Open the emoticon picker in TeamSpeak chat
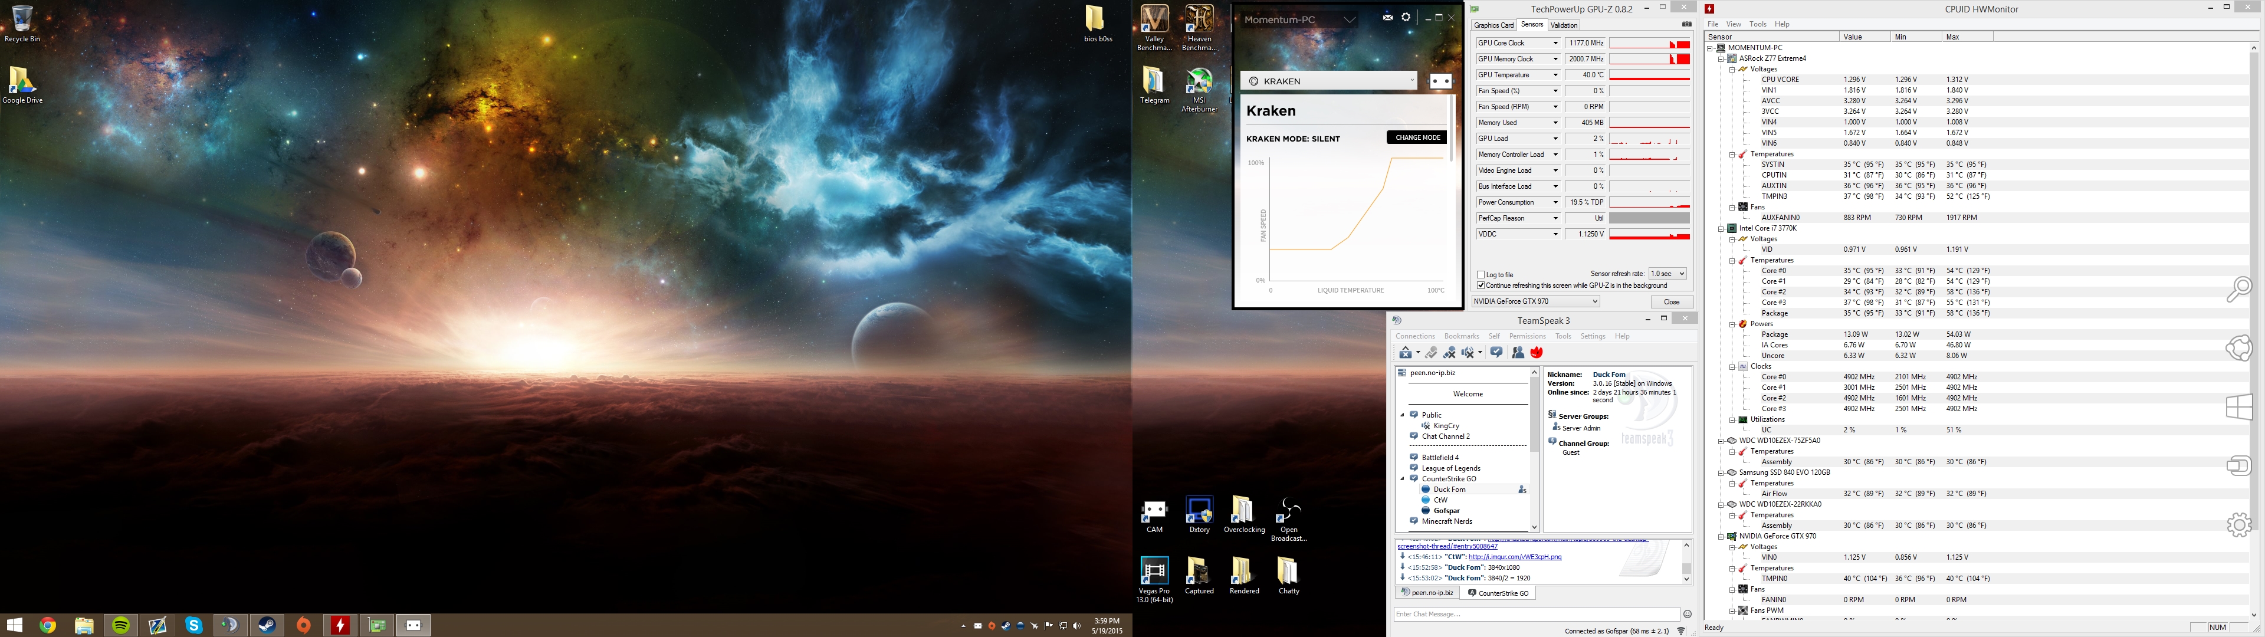This screenshot has width=2265, height=637. point(1686,614)
